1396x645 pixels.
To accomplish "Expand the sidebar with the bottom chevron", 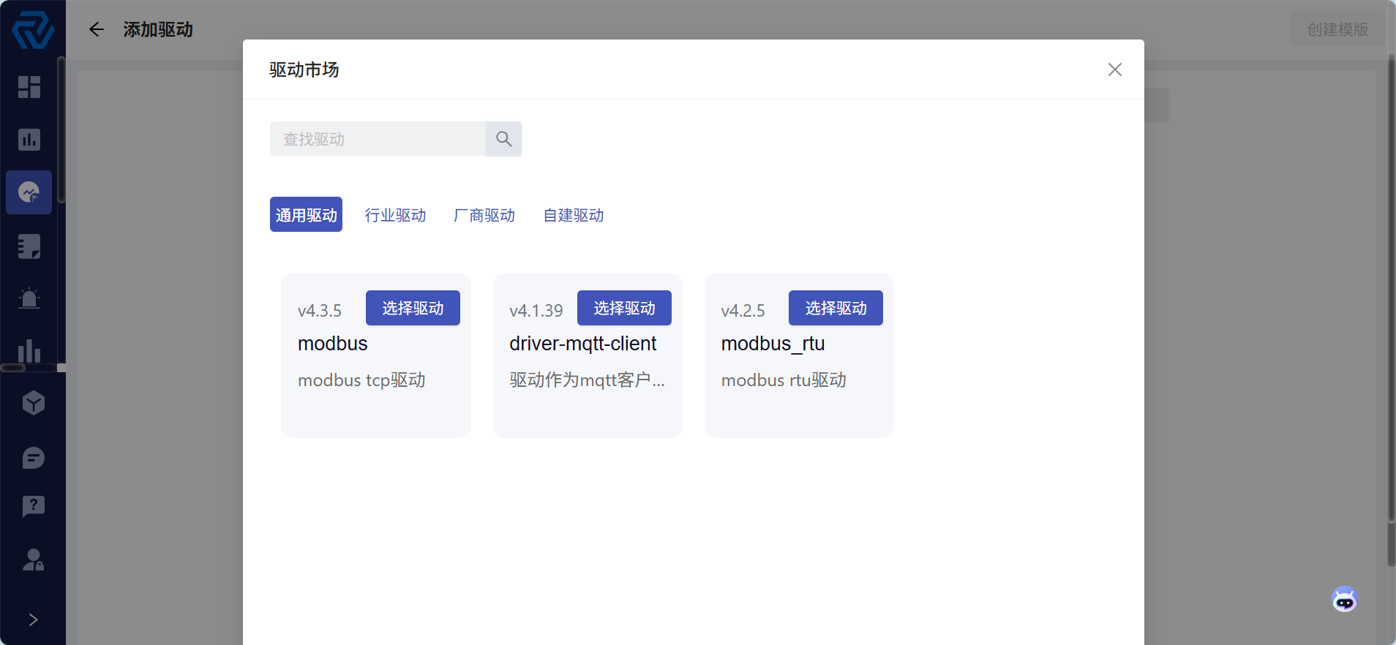I will [x=34, y=619].
